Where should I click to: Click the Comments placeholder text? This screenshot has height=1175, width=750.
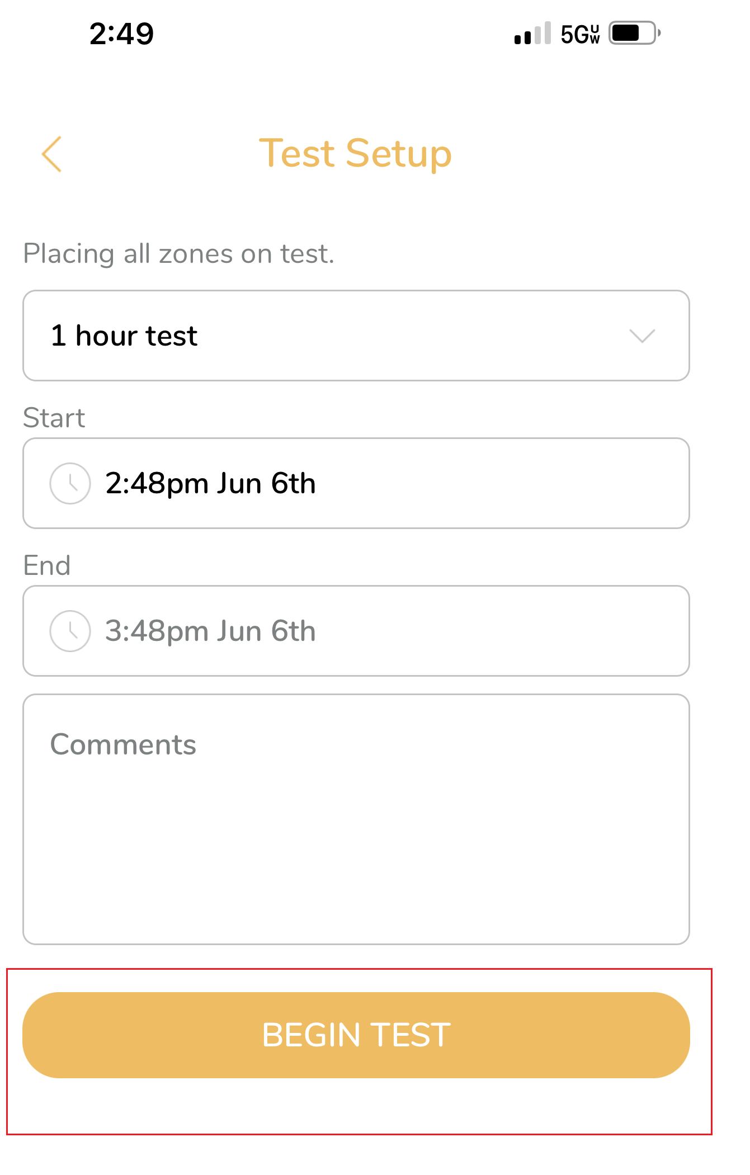[x=123, y=744]
